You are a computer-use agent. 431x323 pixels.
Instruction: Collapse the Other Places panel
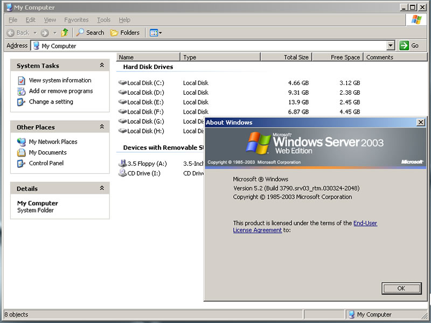(102, 127)
